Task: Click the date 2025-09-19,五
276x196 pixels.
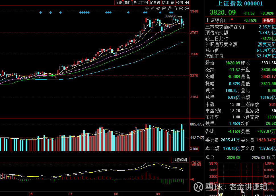Action: (x=264, y=157)
